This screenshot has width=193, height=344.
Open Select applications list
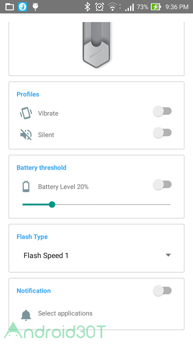click(x=65, y=313)
